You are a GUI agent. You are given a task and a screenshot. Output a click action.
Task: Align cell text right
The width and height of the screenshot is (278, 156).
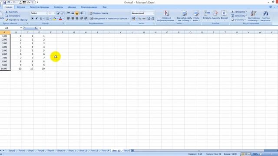[77, 19]
